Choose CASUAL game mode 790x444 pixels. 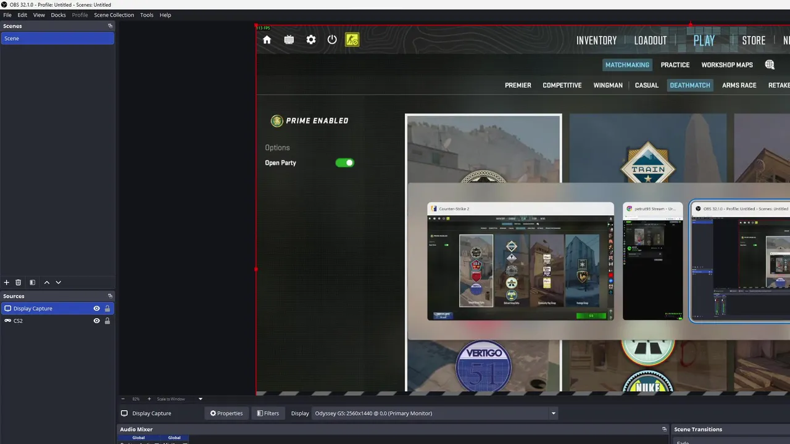pos(647,85)
